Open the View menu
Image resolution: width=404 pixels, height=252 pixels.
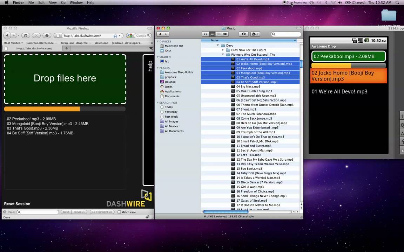pos(53,2)
